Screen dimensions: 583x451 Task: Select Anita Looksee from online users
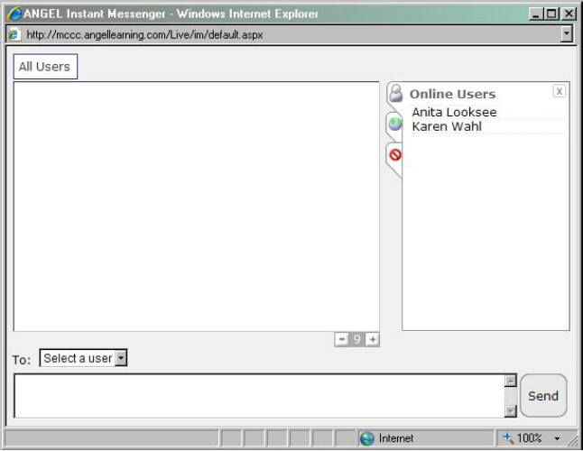tap(454, 112)
